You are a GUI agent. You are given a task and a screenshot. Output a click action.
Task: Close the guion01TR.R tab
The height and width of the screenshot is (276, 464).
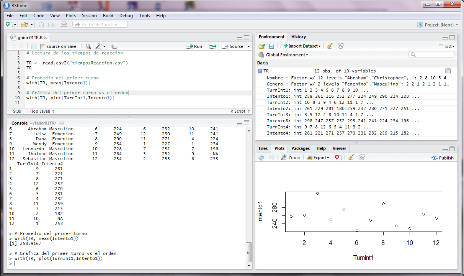(x=45, y=38)
